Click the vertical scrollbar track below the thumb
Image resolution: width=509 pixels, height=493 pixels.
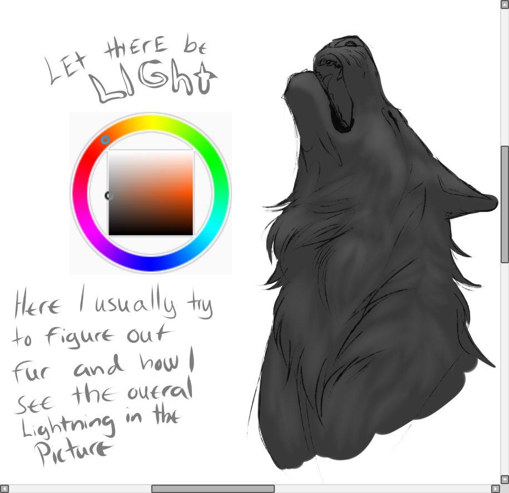pos(505,362)
